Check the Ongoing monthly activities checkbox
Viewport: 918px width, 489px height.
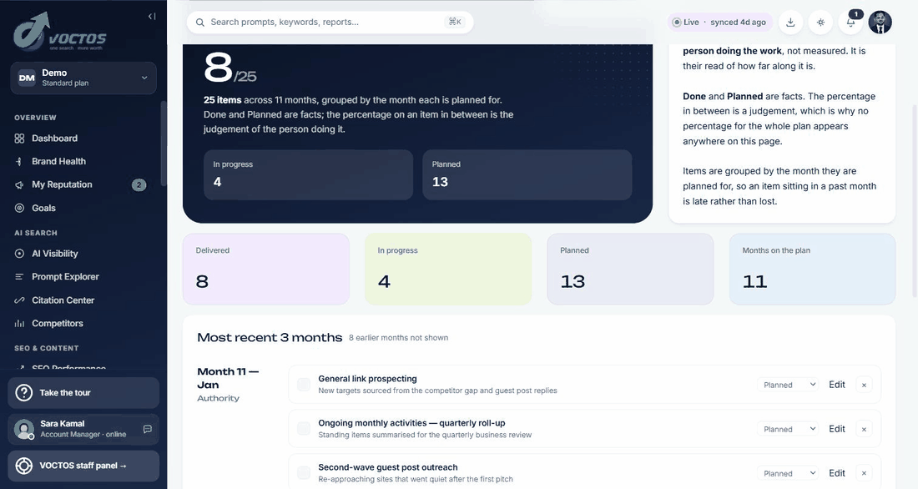[x=304, y=429]
